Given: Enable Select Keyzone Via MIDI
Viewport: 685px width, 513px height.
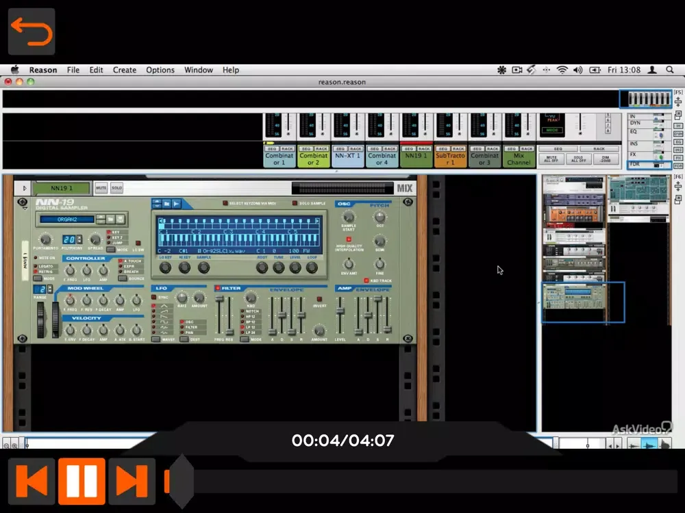Looking at the screenshot, I should (x=225, y=203).
